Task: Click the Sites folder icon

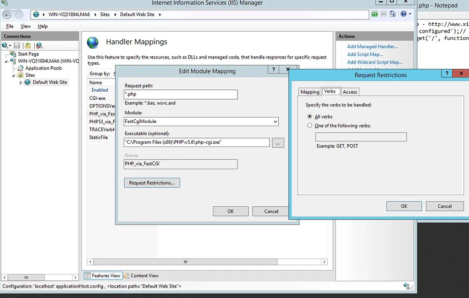Action: point(20,75)
